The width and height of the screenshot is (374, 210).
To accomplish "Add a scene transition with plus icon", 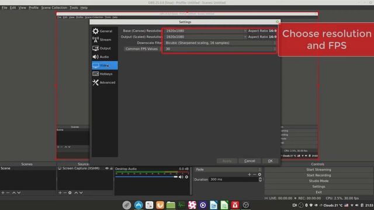I will point(250,174).
